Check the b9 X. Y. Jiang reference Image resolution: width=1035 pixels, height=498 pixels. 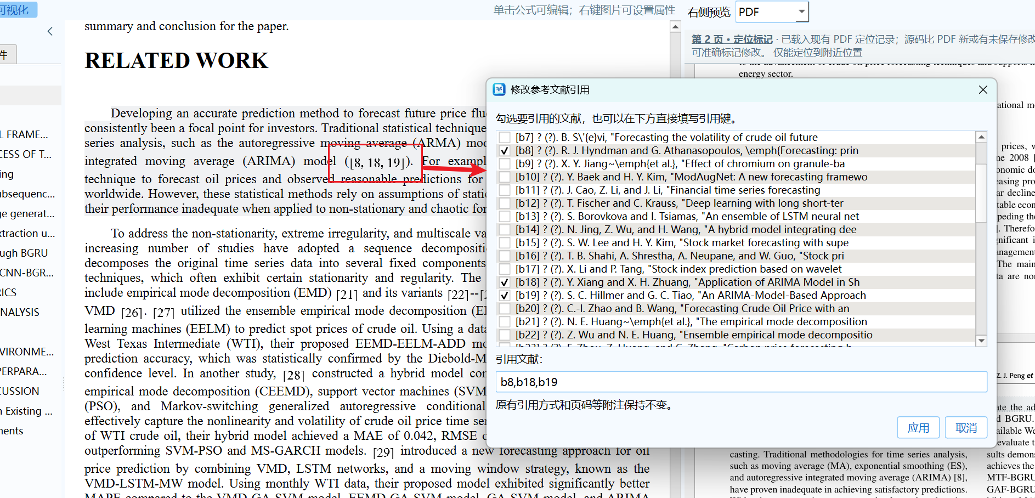[505, 163]
